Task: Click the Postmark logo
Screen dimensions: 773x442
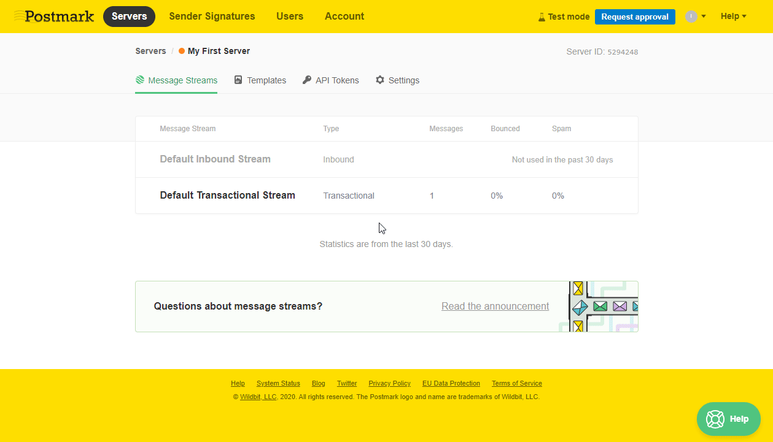Action: pos(54,17)
